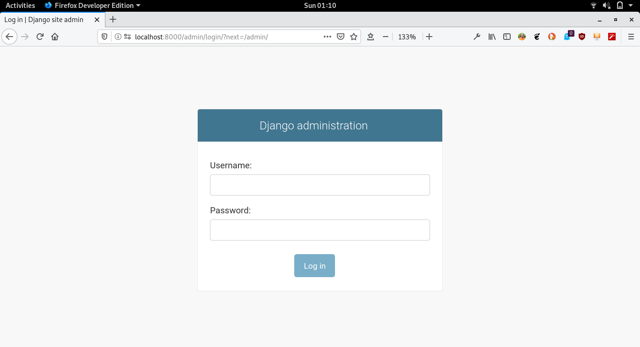The image size is (640, 347).
Task: Bookmark this page with the star
Action: (x=354, y=37)
